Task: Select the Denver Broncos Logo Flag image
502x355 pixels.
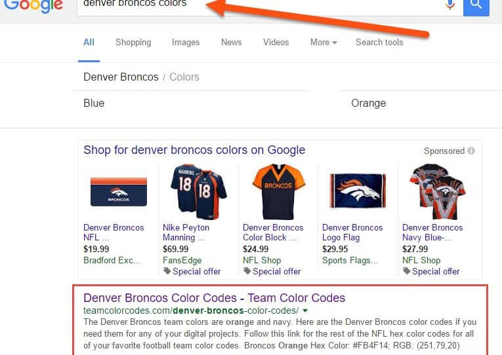Action: coord(358,191)
